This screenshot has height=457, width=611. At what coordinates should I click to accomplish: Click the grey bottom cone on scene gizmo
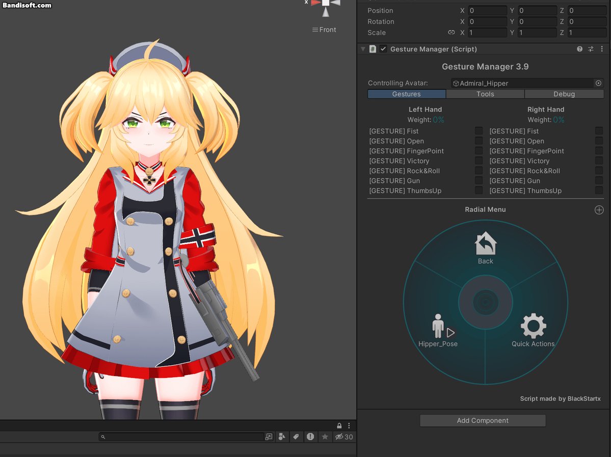[325, 12]
